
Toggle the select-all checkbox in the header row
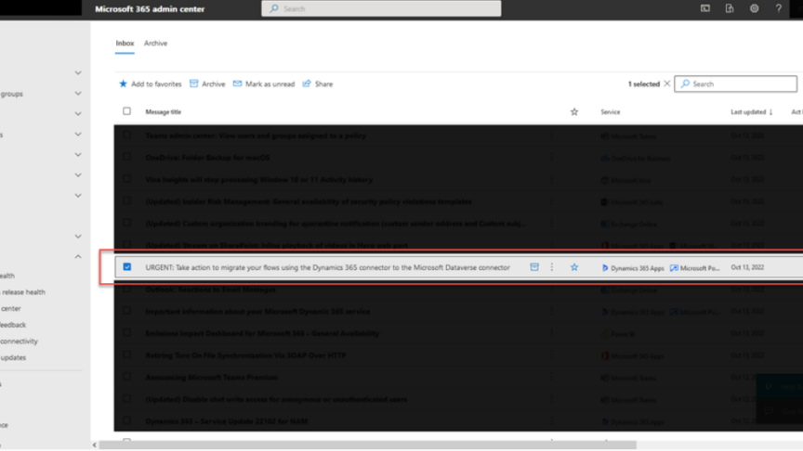point(126,111)
